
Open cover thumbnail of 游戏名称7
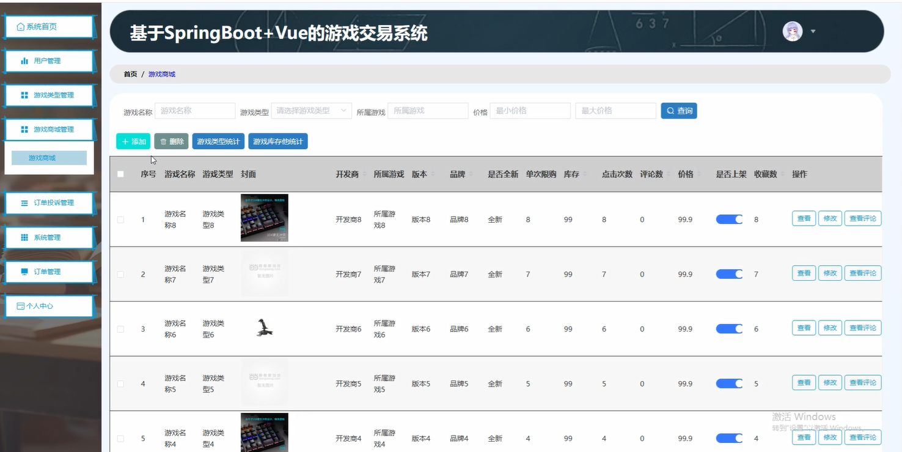(265, 273)
